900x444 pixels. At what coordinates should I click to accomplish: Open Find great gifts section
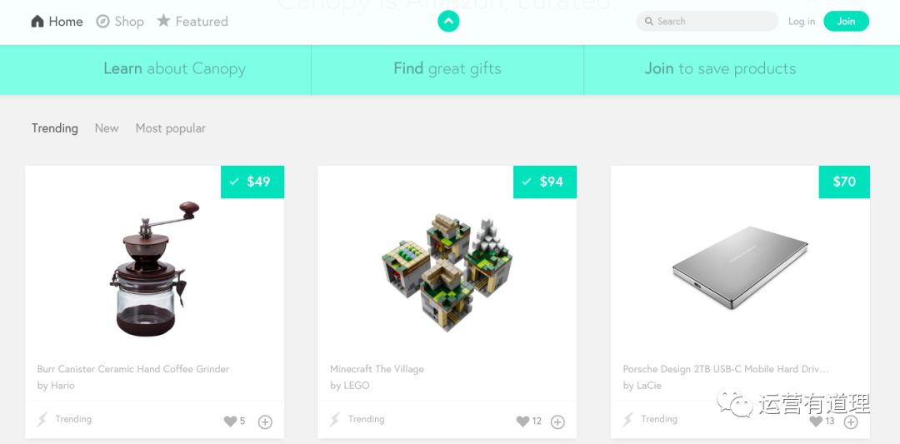pyautogui.click(x=447, y=69)
